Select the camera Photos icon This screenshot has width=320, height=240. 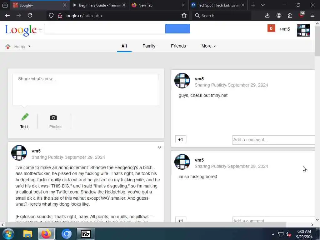(53, 117)
